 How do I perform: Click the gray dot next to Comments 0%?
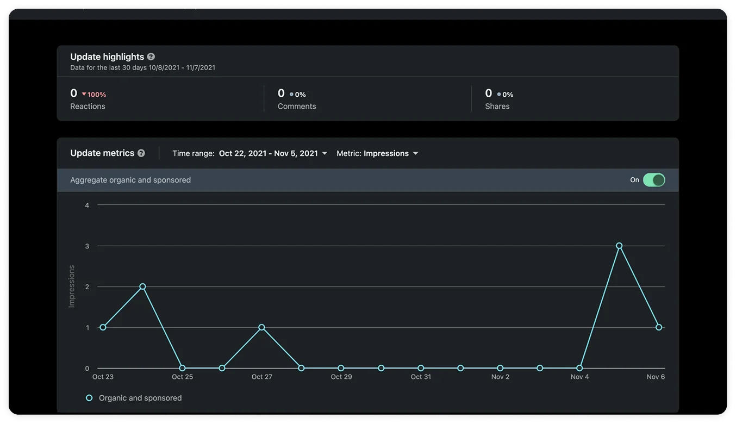291,95
